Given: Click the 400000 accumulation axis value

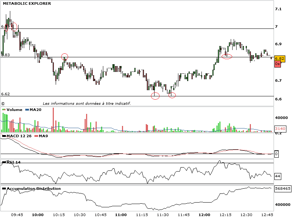Looking at the screenshot, I should point(283,204).
